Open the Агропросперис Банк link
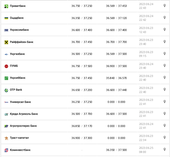Image resolution: width=170 pixels, height=157 pixels. click(23, 126)
